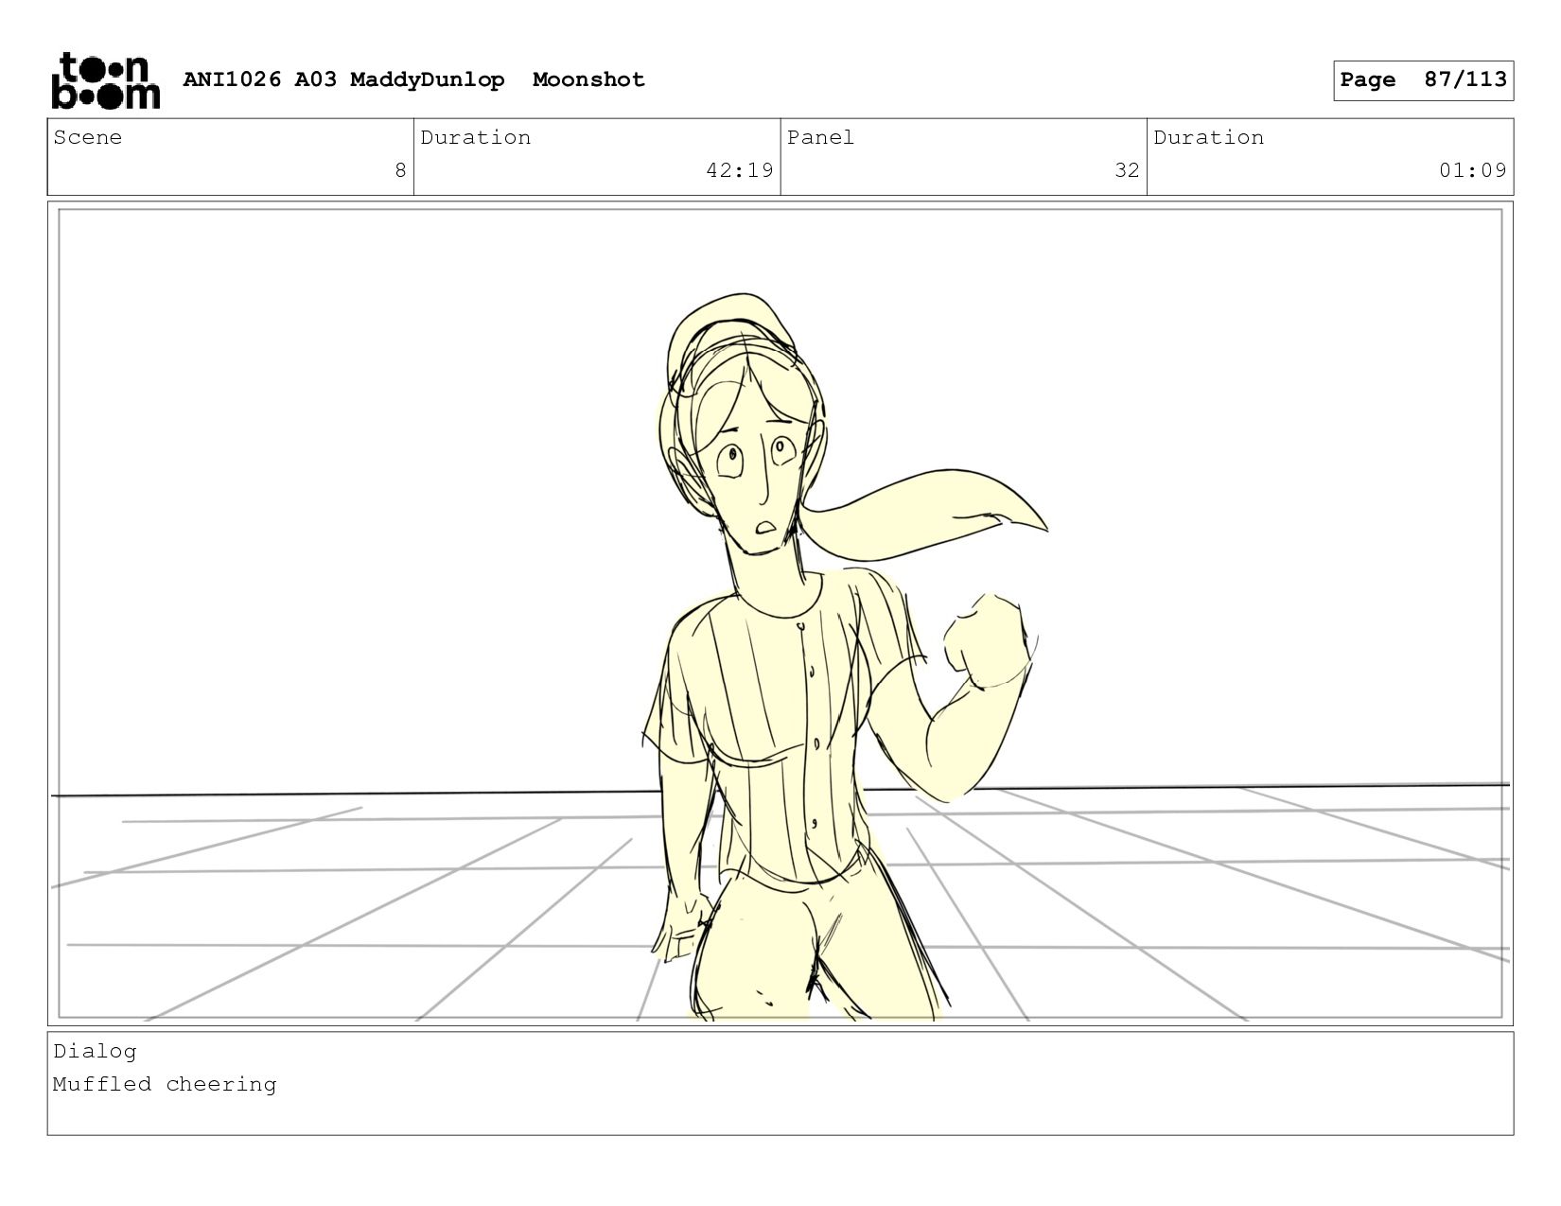Click scene duration value '42:19'

(740, 170)
